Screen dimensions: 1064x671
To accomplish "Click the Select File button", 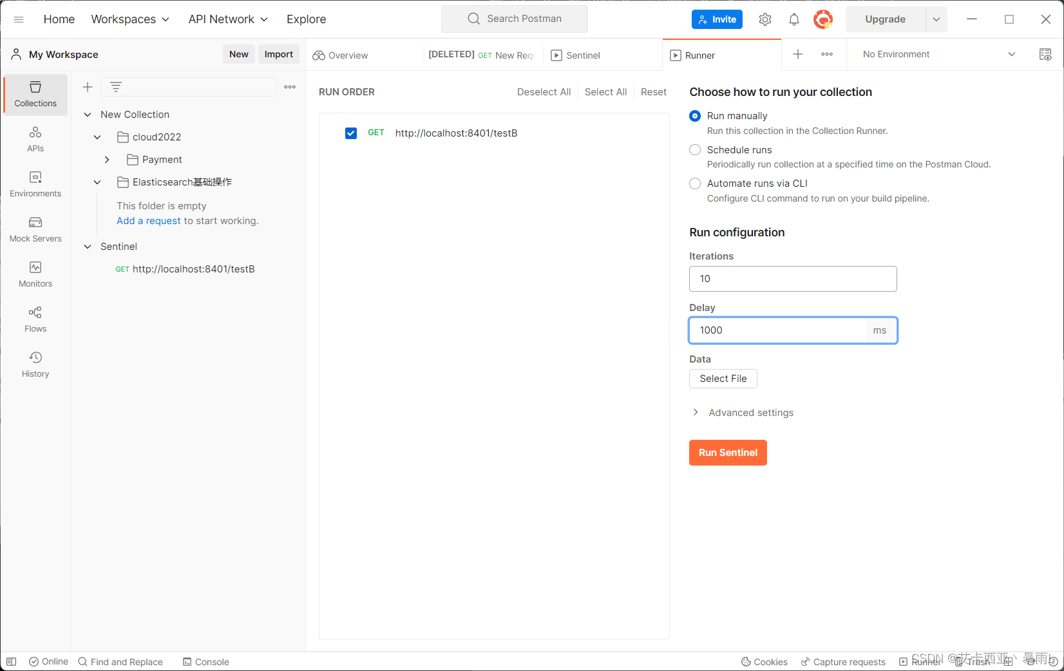I will coord(723,379).
